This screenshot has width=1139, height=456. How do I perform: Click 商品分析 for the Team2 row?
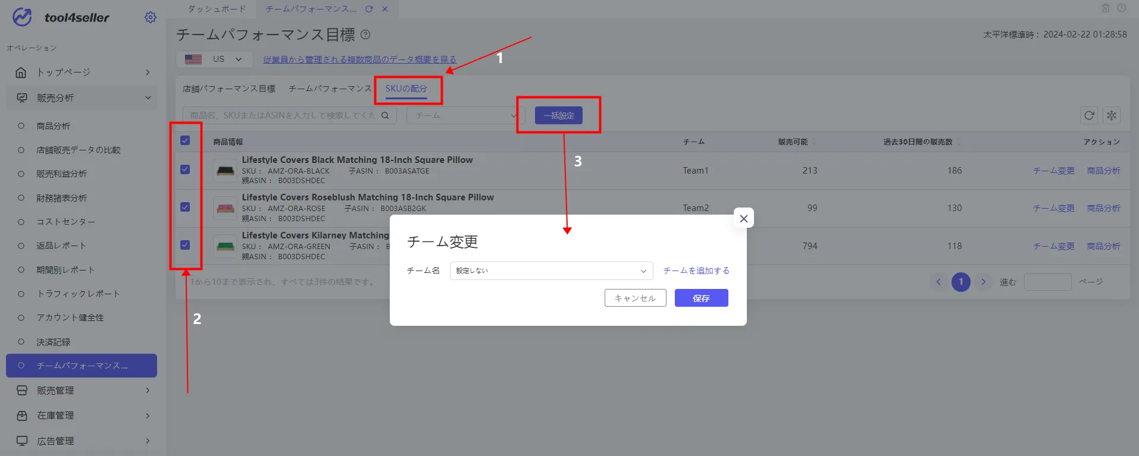1103,208
